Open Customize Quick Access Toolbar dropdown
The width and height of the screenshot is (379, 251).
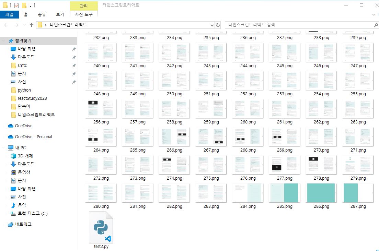point(31,6)
